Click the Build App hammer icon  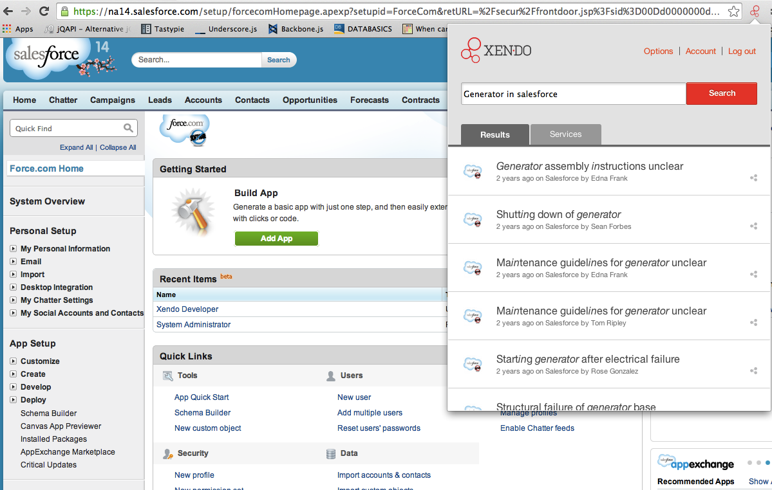coord(194,212)
